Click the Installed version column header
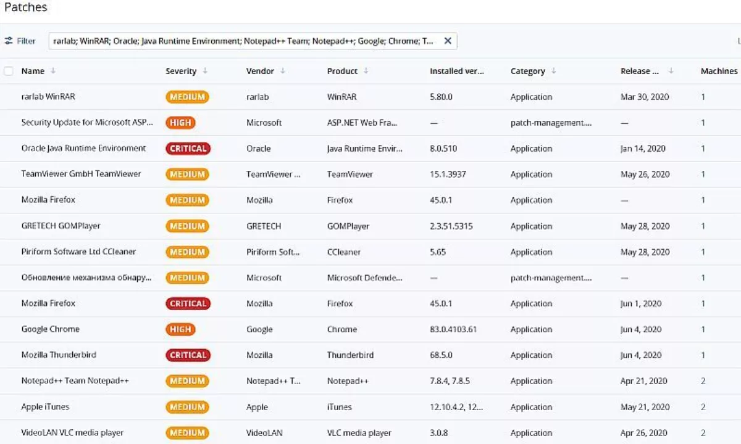Screen dimensions: 741x444 pos(456,71)
